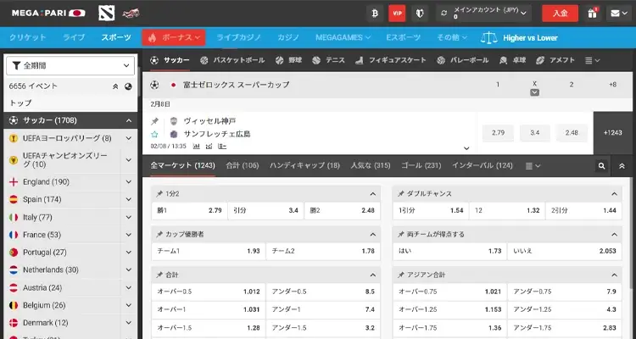Viewport: 636px width, 339px height.
Task: Click the トップ link in sidebar
Action: click(20, 103)
